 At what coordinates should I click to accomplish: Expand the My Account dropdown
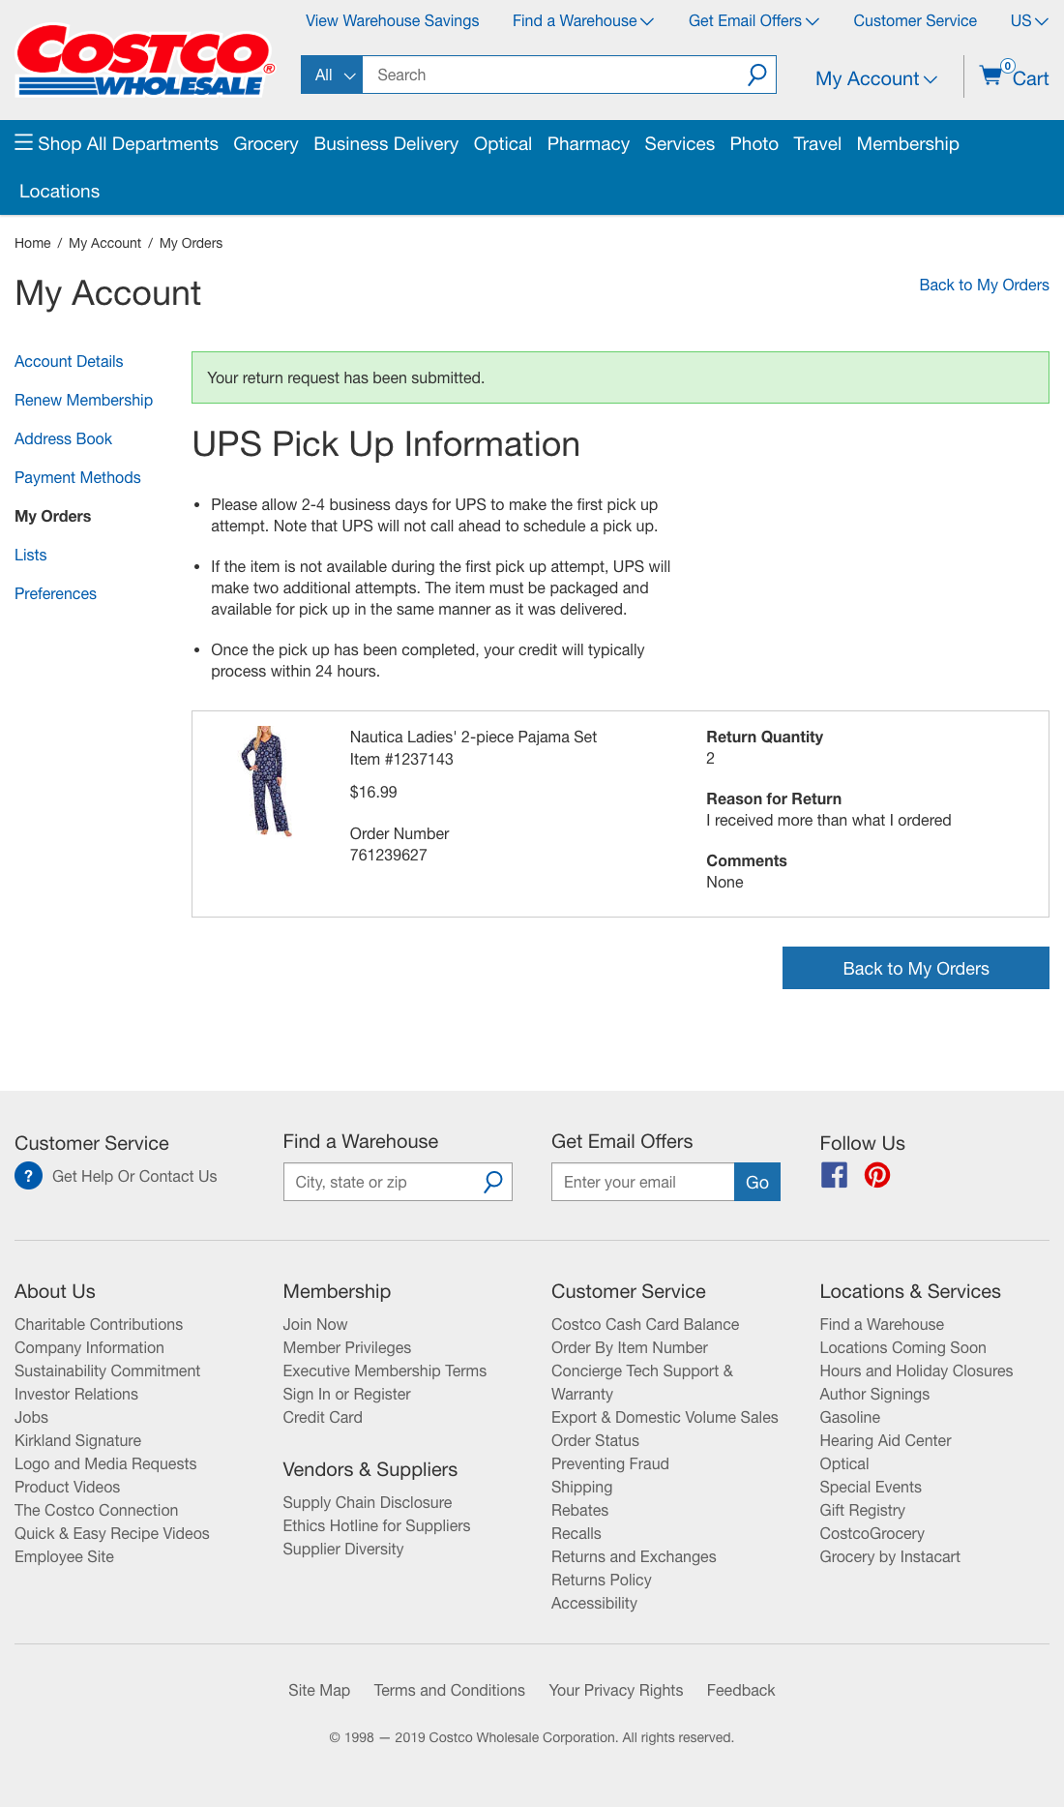(x=873, y=78)
